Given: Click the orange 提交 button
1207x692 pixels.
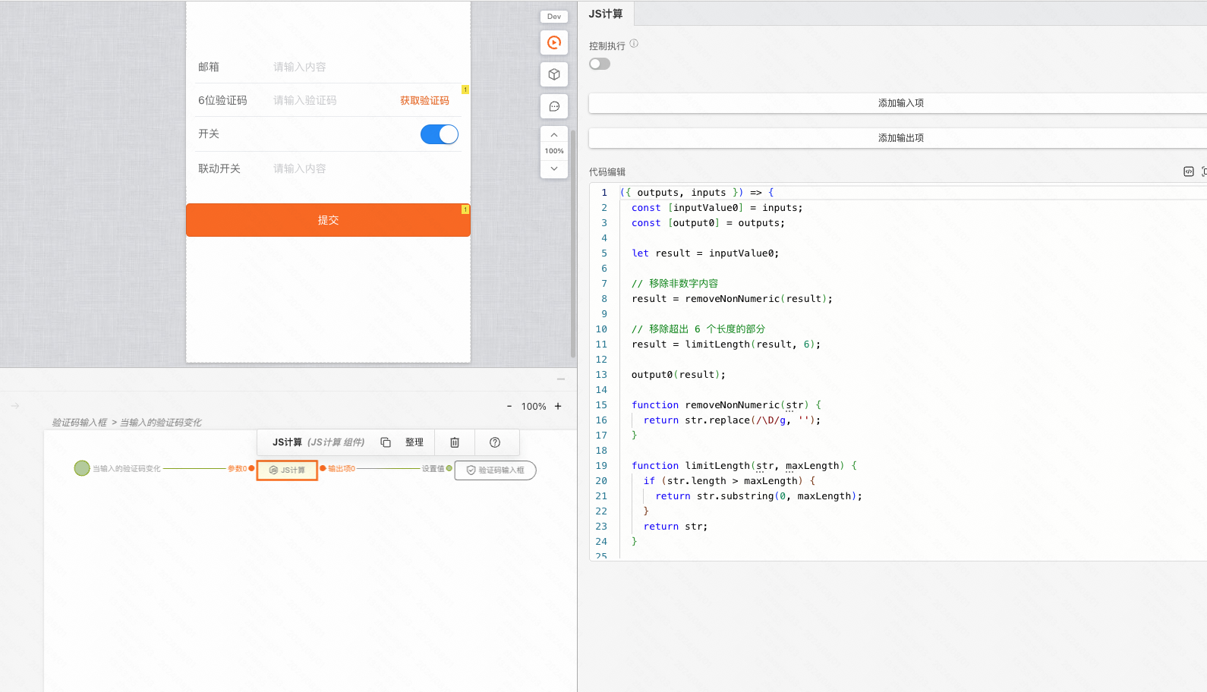Looking at the screenshot, I should click(328, 220).
